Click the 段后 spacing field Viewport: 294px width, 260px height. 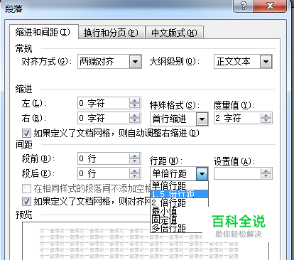click(104, 173)
